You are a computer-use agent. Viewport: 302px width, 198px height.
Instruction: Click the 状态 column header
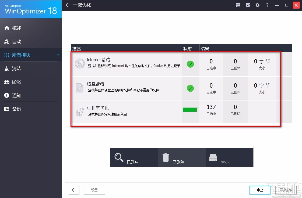click(191, 48)
